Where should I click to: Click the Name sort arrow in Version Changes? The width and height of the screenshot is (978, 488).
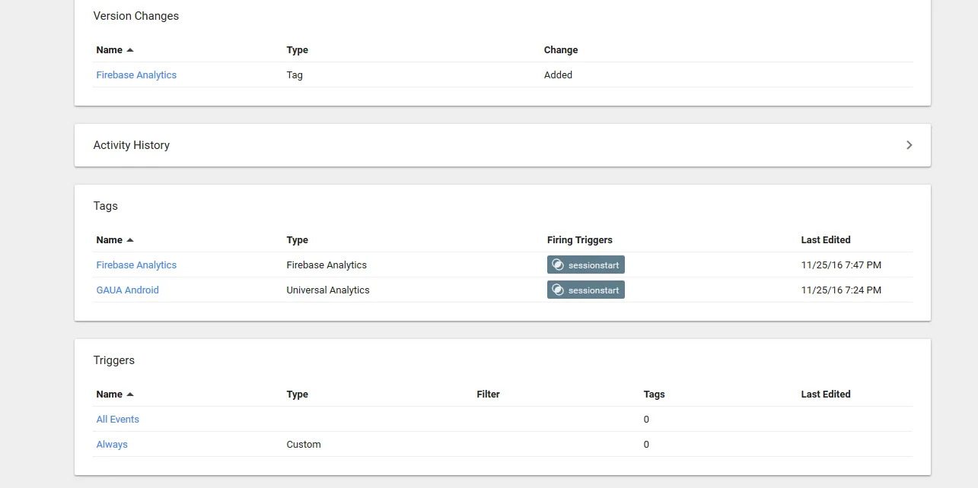tap(130, 50)
